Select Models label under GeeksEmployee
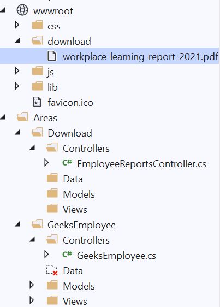The height and width of the screenshot is (307, 220). (x=79, y=286)
